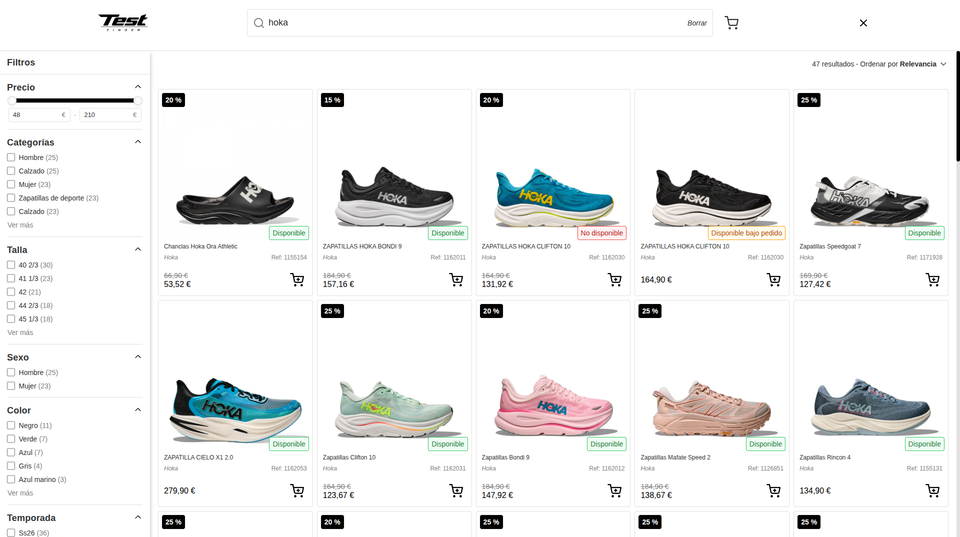Select size 42 checkbox

(x=11, y=292)
